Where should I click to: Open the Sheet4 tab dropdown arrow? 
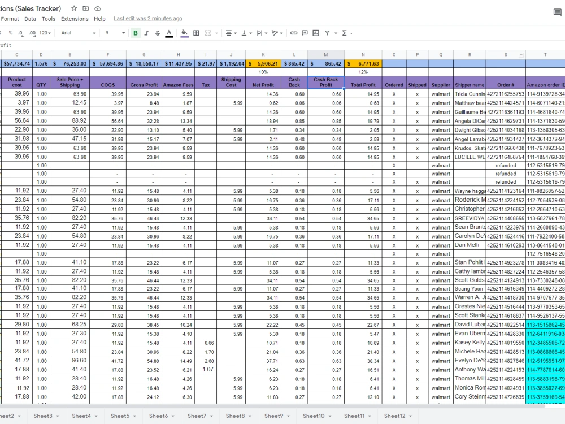point(96,416)
